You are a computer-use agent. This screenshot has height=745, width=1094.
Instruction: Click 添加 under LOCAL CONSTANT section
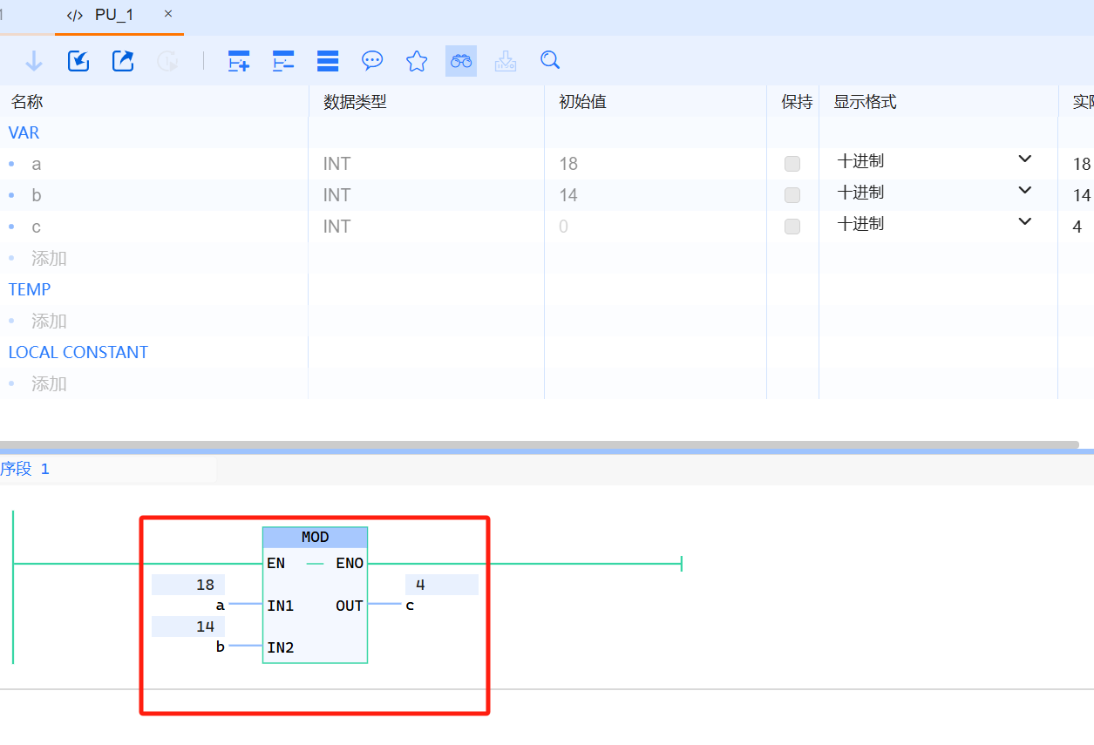tap(49, 384)
